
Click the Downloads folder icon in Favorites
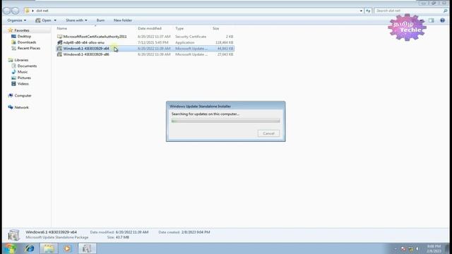13,42
